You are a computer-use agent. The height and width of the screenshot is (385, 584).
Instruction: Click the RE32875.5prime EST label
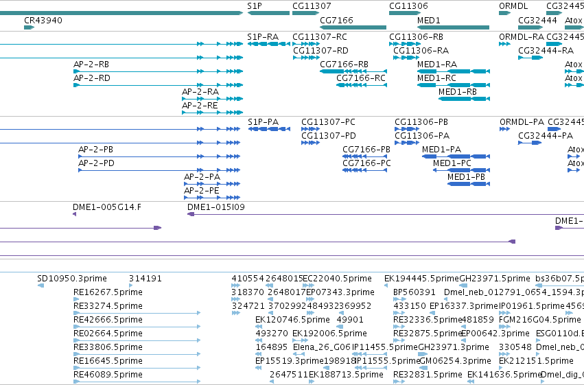[x=428, y=334]
